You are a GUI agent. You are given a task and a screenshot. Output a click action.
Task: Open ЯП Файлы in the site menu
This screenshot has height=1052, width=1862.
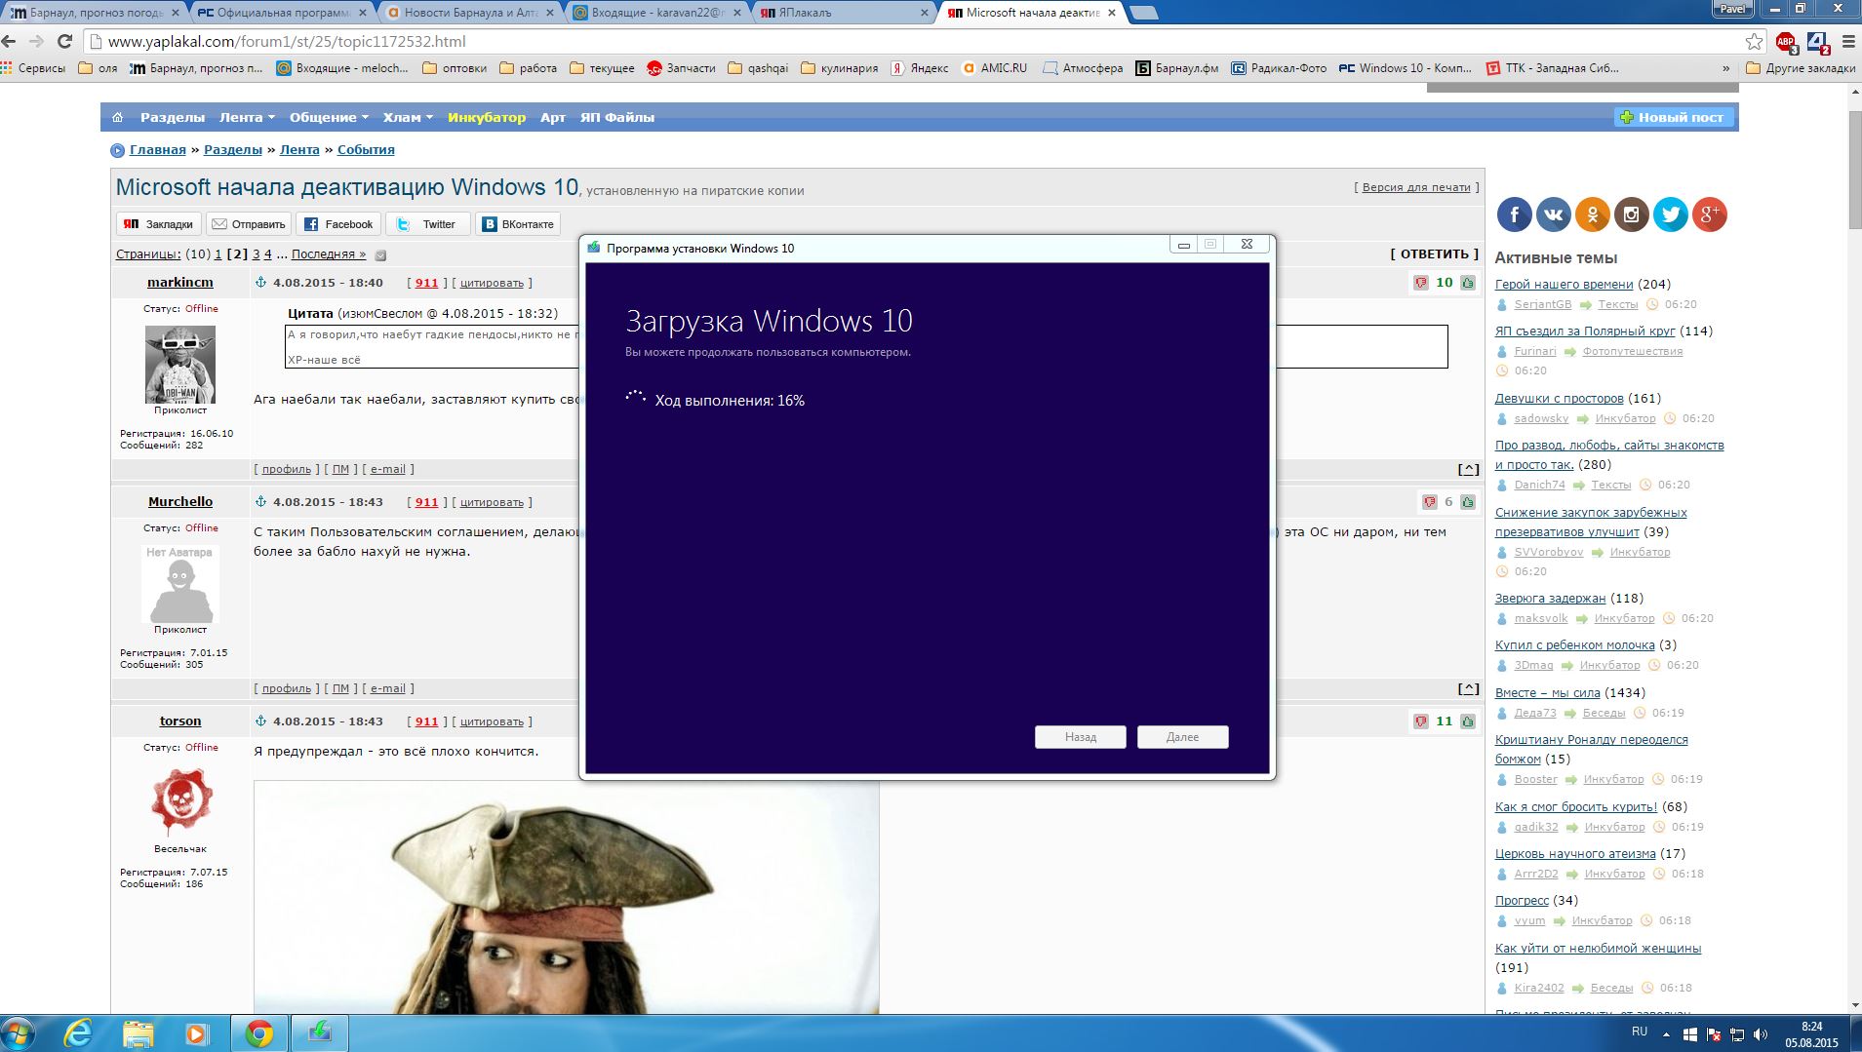(x=616, y=117)
